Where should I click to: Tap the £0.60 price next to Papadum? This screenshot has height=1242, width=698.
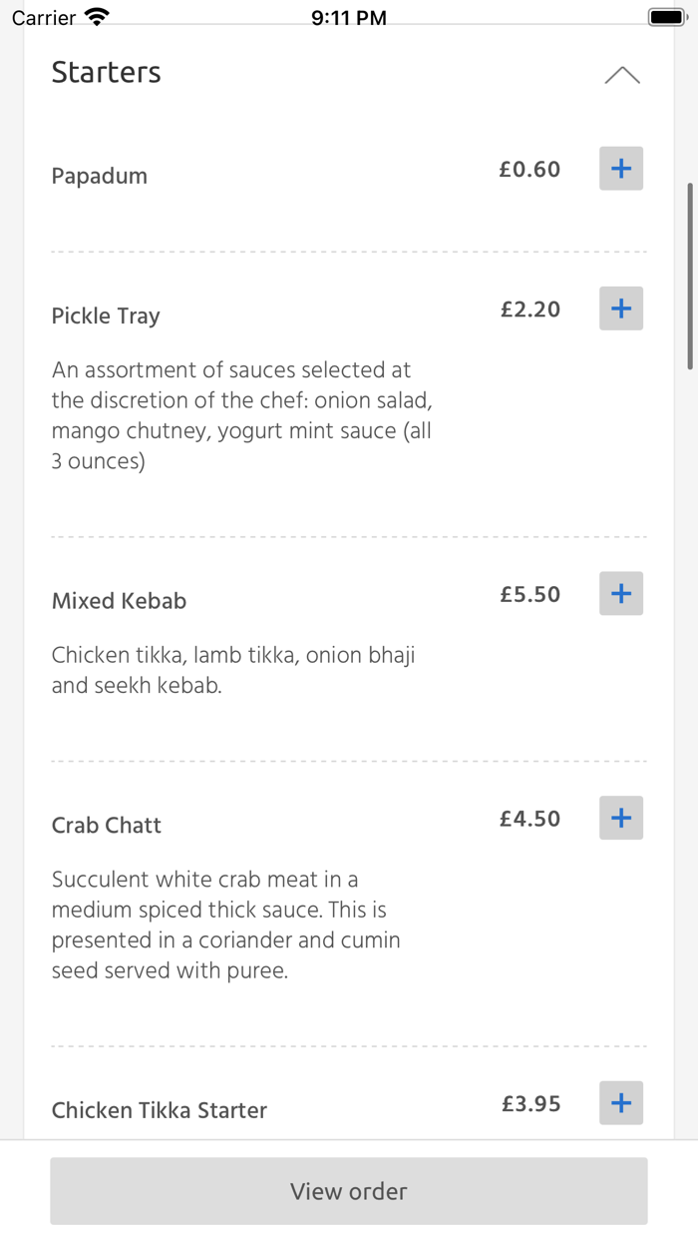(529, 169)
